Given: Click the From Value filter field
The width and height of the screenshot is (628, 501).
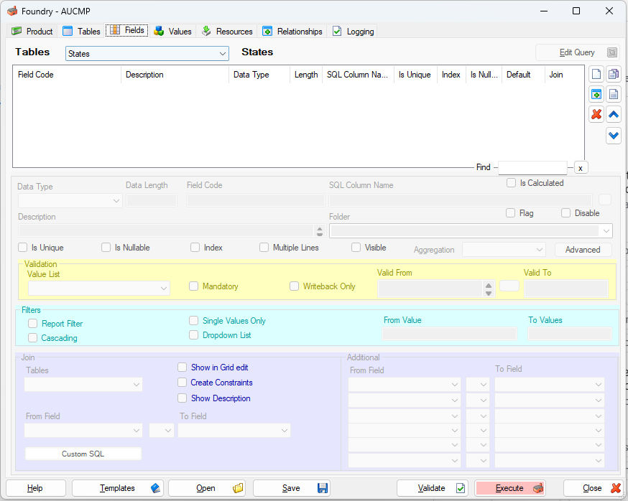Looking at the screenshot, I should click(449, 334).
